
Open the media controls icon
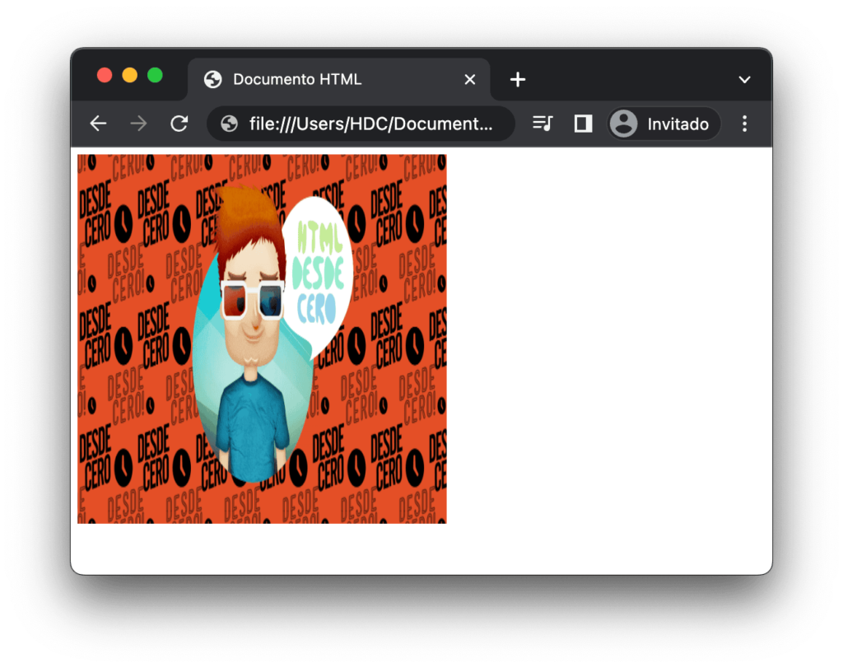[x=543, y=124]
